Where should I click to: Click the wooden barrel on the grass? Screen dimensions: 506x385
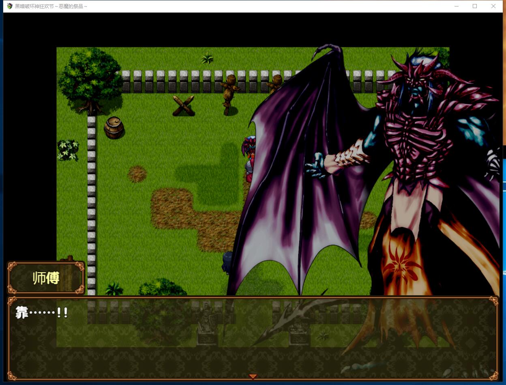click(x=114, y=127)
